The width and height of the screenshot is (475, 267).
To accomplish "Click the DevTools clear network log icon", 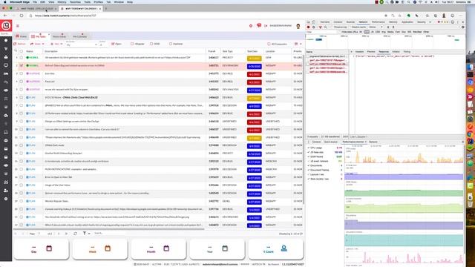I will coord(314,27).
